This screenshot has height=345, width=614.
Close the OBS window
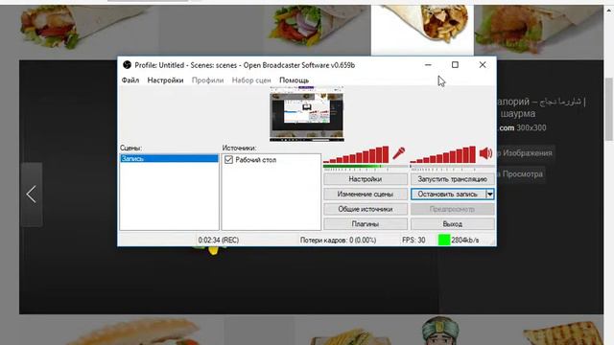[x=483, y=65]
